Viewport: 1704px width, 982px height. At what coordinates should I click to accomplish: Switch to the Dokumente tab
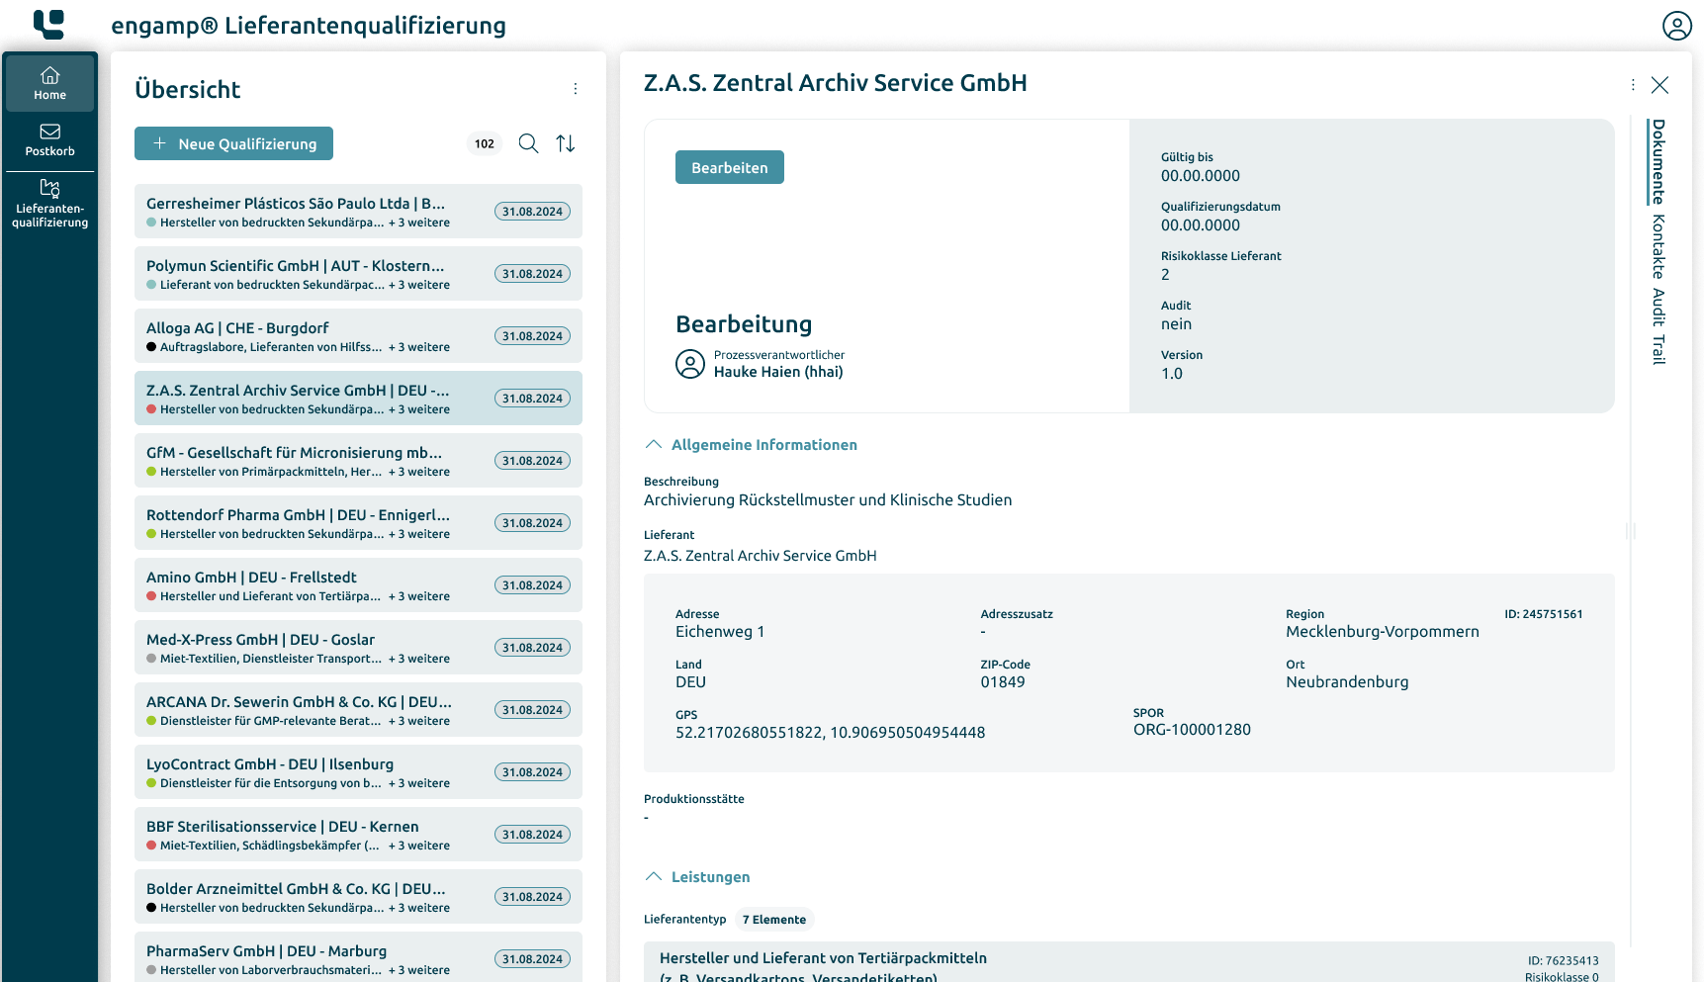point(1659,161)
